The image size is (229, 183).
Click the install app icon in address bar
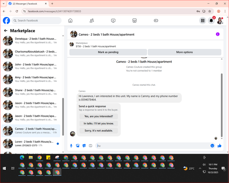[204, 11]
